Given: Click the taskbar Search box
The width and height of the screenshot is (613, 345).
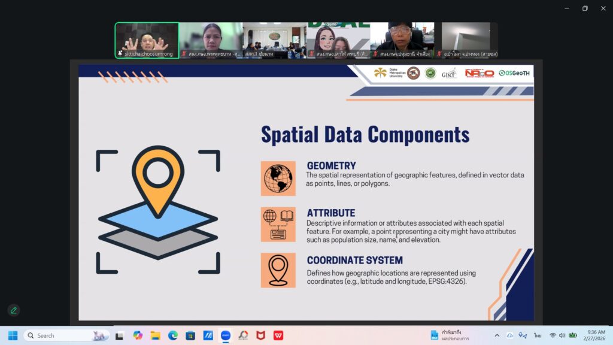Looking at the screenshot, I should (66, 335).
